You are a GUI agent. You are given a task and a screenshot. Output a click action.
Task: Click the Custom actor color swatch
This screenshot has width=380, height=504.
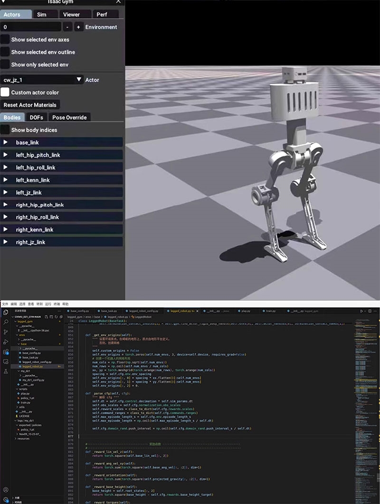coord(5,92)
